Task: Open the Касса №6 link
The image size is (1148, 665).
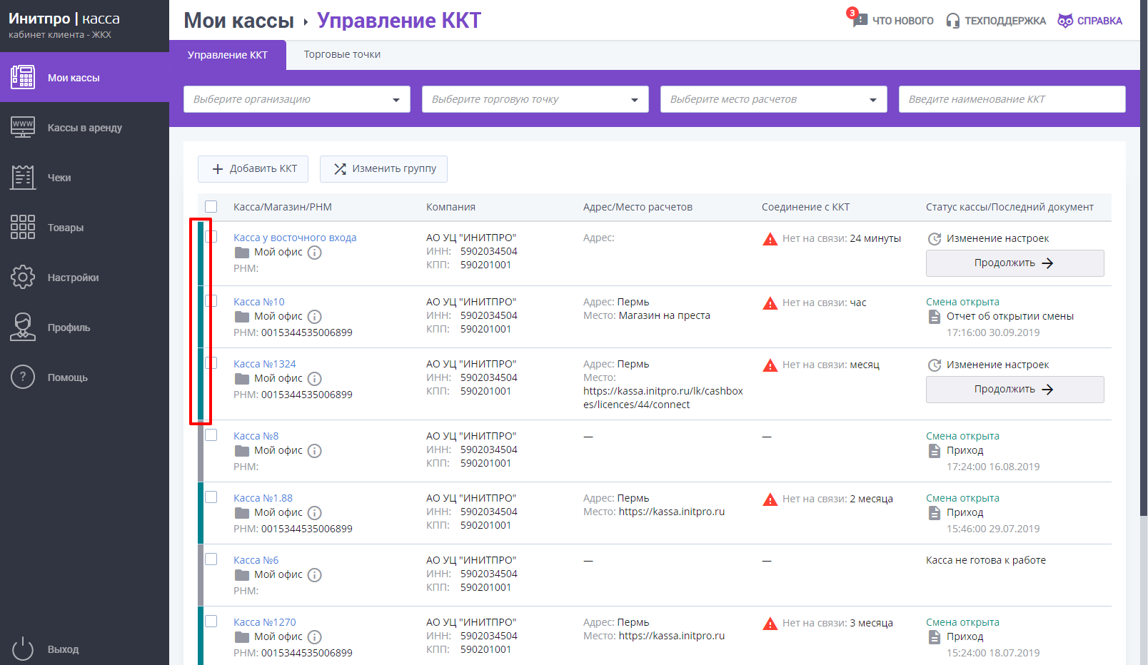Action: 256,561
